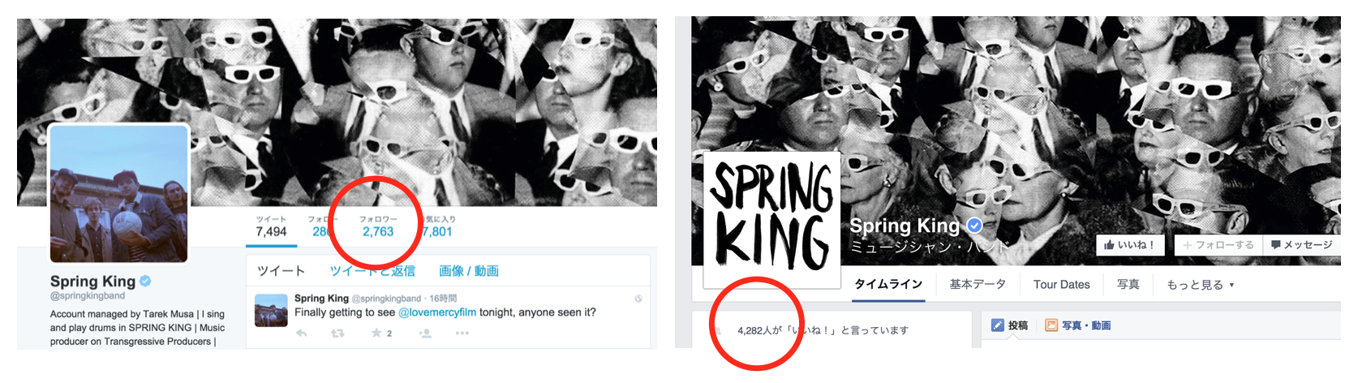This screenshot has width=1358, height=383.
Task: Click the メッセージ message button
Action: pyautogui.click(x=1301, y=245)
